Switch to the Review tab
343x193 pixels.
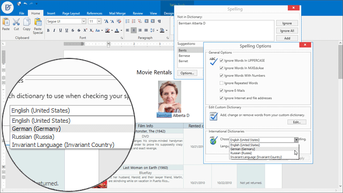coord(138,13)
